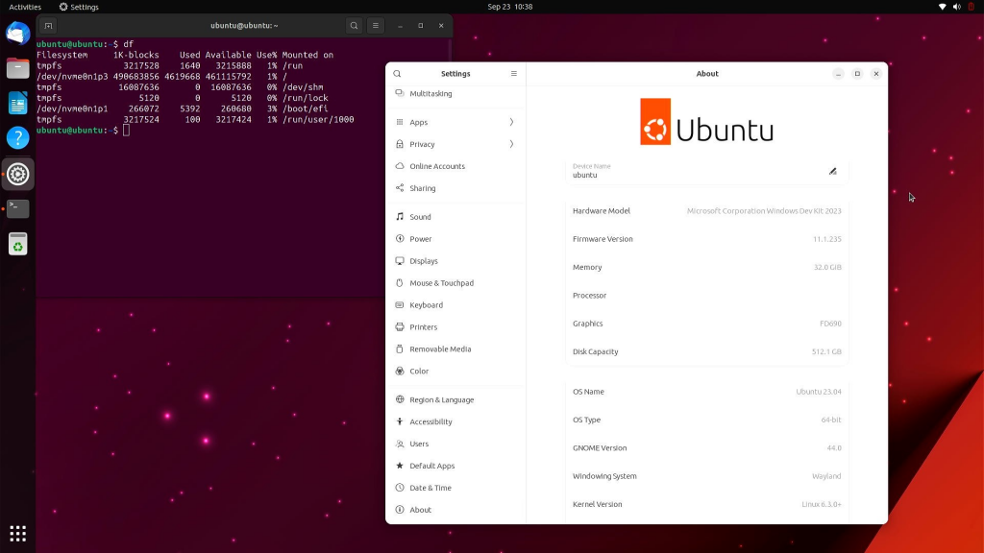Show the applications grid
This screenshot has height=553, width=984.
(x=17, y=534)
